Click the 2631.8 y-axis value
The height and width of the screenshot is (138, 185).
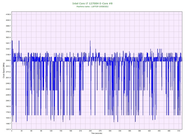tap(8, 78)
